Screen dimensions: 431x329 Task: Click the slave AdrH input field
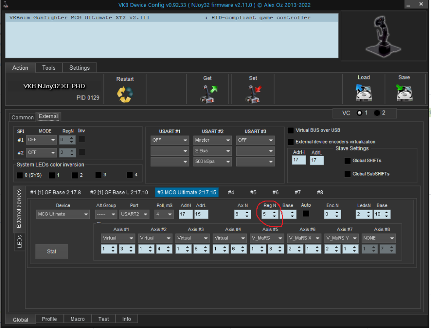click(x=298, y=161)
